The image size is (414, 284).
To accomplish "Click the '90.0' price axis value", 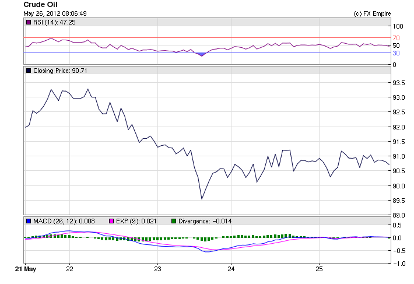I will point(399,186).
